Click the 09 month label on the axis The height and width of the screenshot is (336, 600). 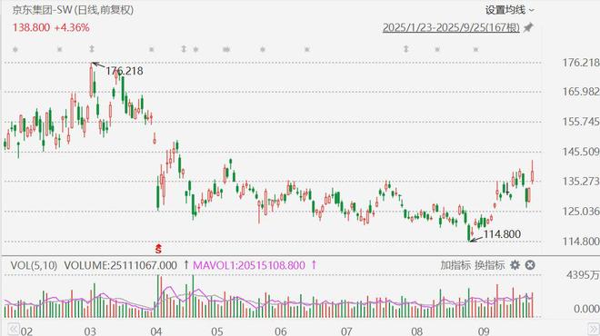click(x=484, y=331)
